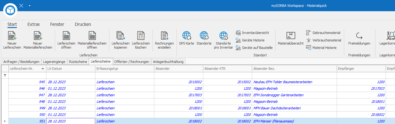Screen dimensions: 395x124
Task: Switch to Lagereingänge tab
Action: click(x=54, y=62)
